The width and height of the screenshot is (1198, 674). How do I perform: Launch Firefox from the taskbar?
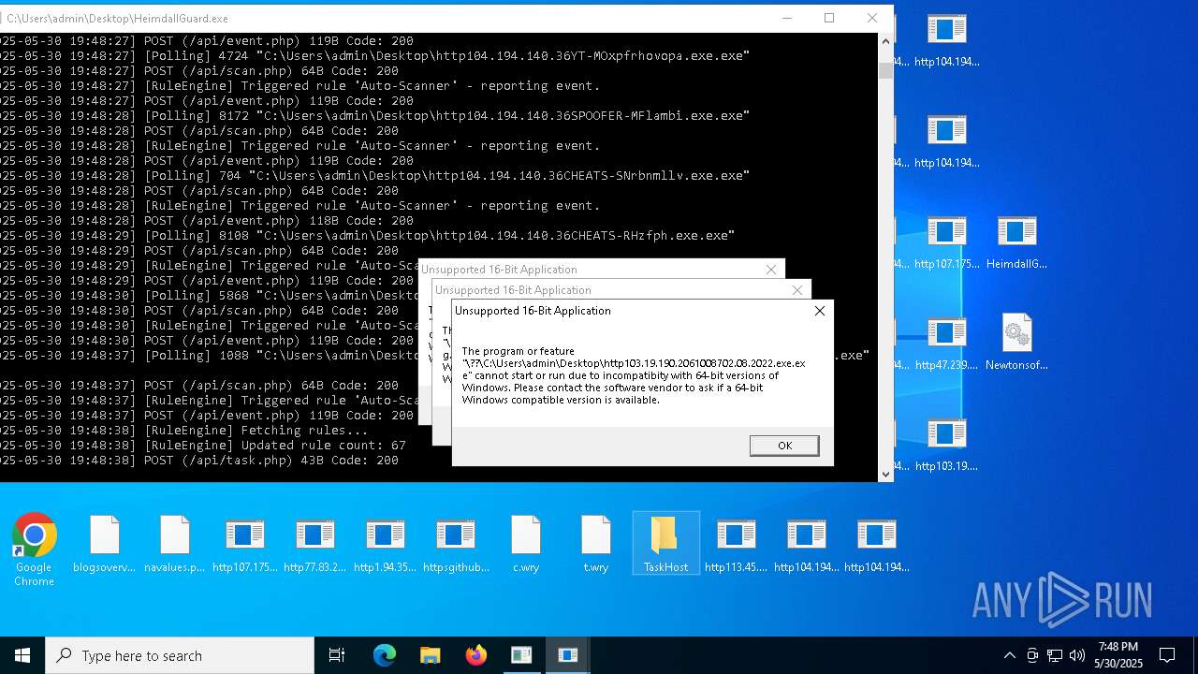coord(475,655)
